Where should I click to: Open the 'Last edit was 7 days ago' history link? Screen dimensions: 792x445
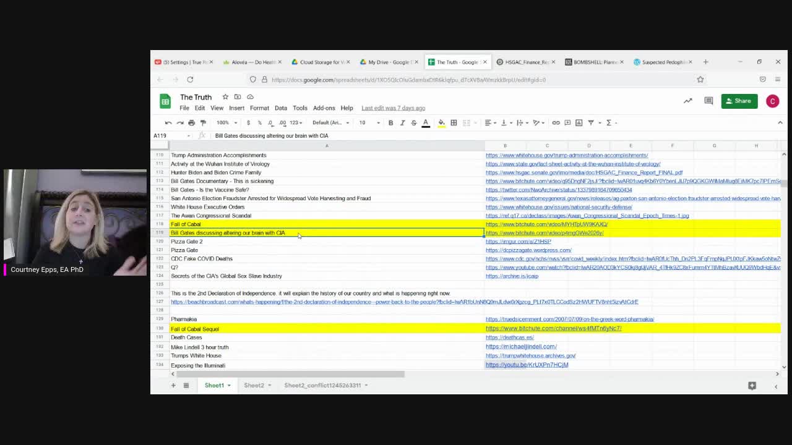[x=394, y=108]
